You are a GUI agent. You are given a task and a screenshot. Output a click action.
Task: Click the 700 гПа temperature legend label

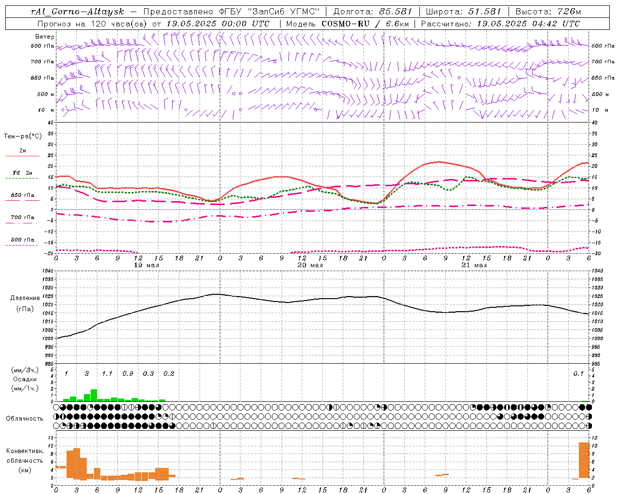click(23, 218)
